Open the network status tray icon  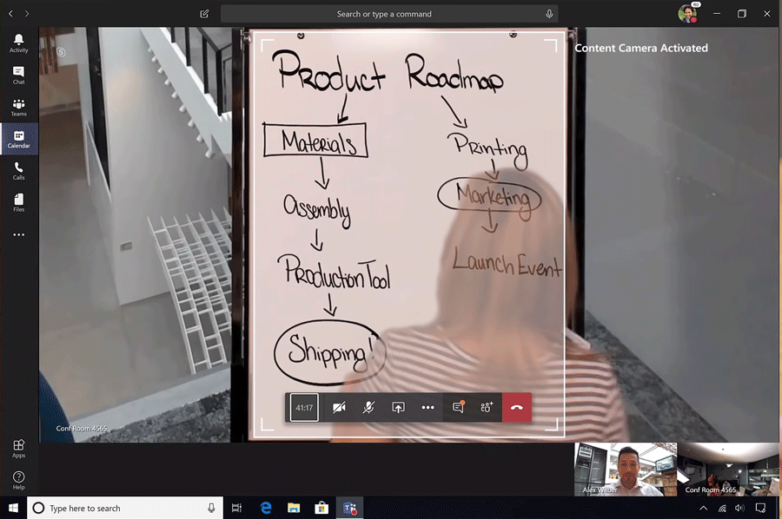pos(722,508)
